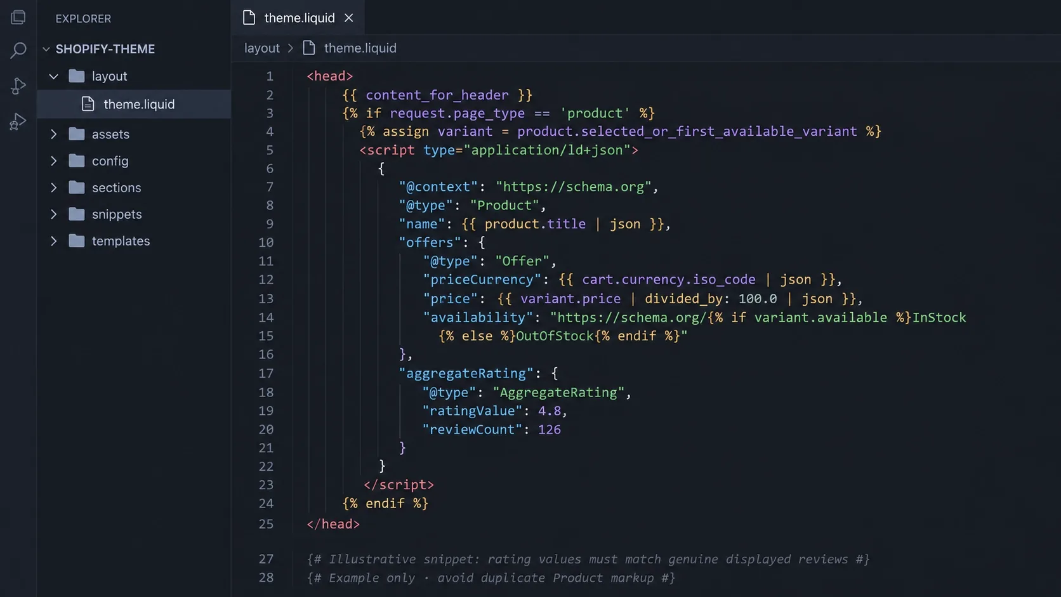
Task: Click the assets folder icon
Action: point(77,134)
